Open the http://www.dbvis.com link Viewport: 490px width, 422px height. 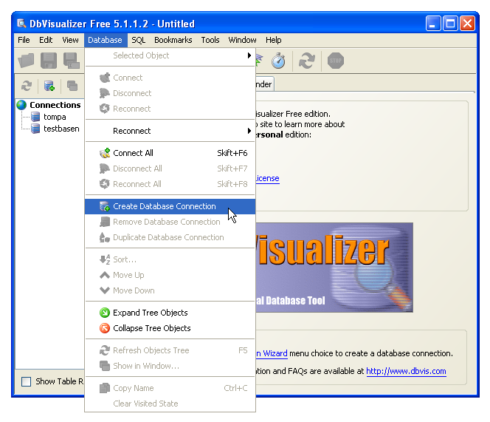coord(406,371)
